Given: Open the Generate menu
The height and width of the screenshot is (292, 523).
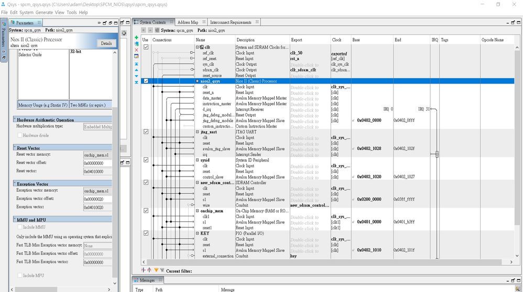Looking at the screenshot, I should click(43, 12).
